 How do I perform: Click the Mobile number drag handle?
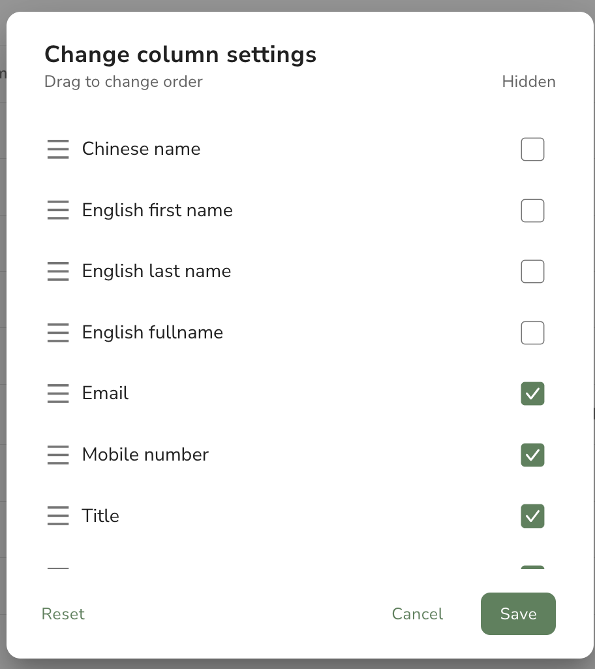(58, 455)
